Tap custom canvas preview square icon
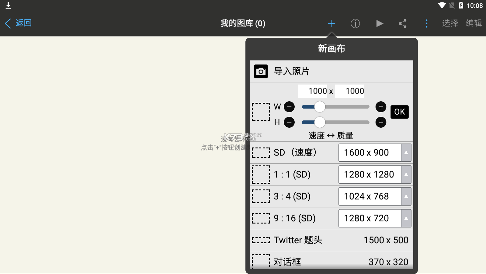486x274 pixels. 261,112
